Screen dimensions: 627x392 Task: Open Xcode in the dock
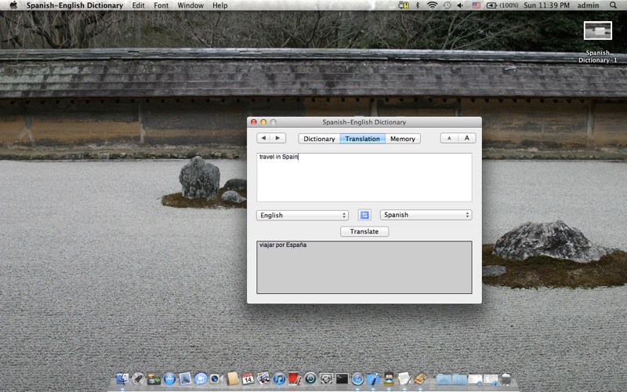click(x=373, y=379)
